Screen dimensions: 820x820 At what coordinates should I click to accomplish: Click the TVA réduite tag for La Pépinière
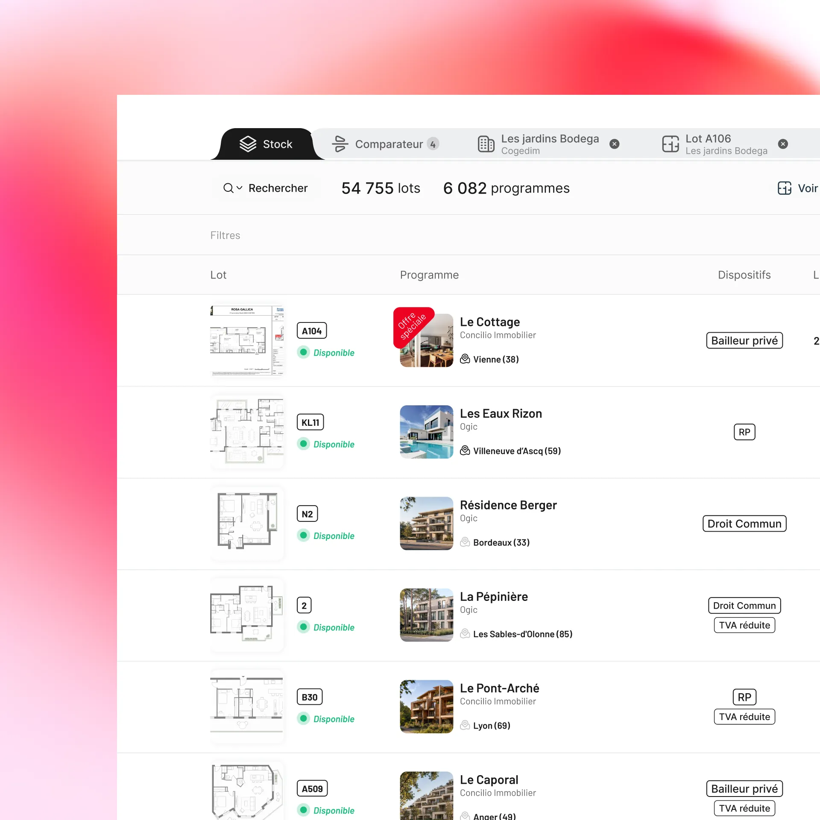pos(744,625)
